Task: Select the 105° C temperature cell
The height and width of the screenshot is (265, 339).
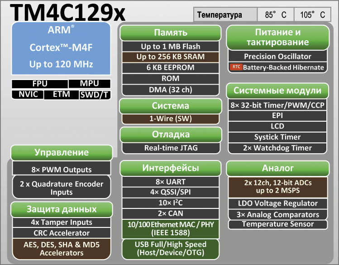Action: (x=312, y=15)
